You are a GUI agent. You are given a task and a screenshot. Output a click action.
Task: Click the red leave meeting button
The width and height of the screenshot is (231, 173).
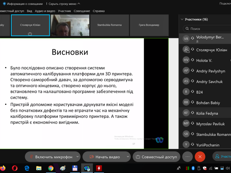pyautogui.click(x=200, y=157)
